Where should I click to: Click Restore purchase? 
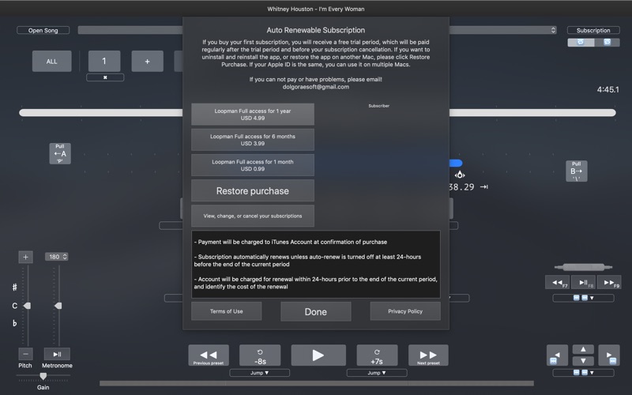[253, 190]
